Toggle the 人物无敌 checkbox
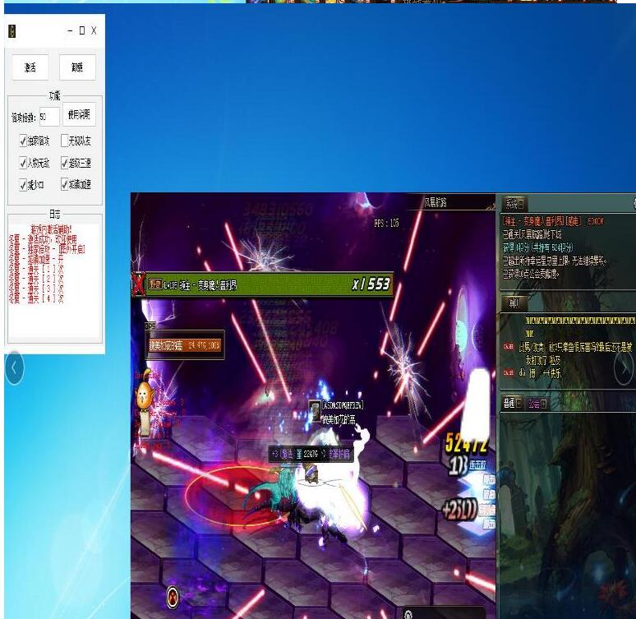 23,163
